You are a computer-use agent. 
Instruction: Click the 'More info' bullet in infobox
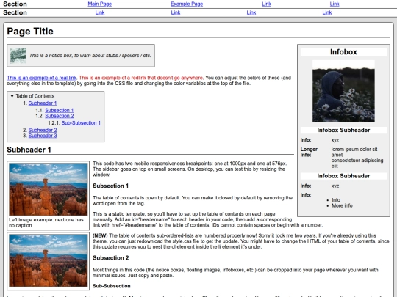coord(342,205)
